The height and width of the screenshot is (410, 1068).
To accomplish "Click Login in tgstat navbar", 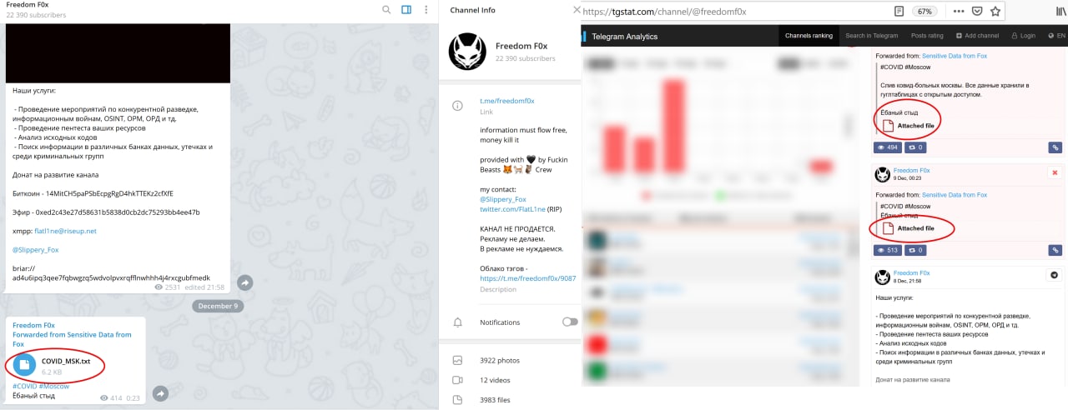I will click(1024, 36).
